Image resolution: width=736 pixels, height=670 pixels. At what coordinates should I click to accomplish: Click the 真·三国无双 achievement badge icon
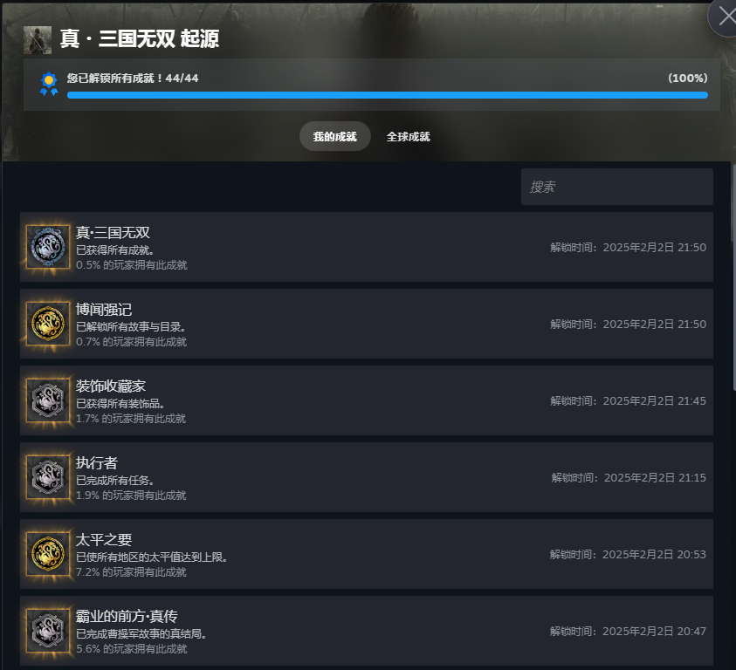click(x=48, y=247)
